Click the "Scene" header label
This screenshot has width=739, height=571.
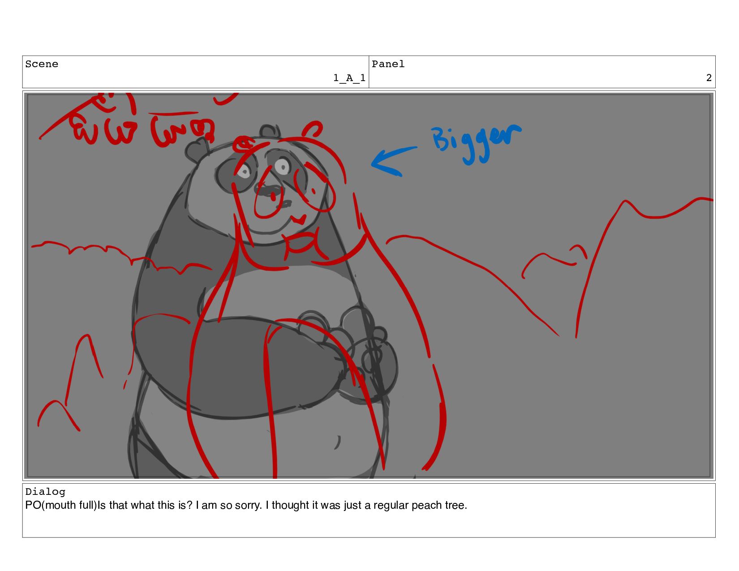coord(42,64)
